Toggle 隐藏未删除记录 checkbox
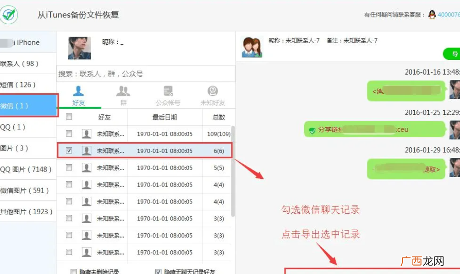Viewport: 460px width, 274px height. [74, 272]
